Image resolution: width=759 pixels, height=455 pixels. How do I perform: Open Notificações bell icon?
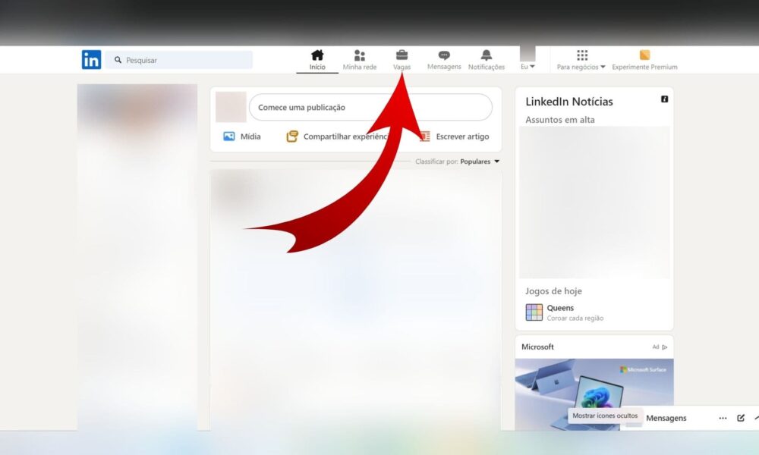tap(487, 55)
